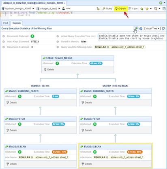The height and width of the screenshot is (169, 167).
Task: Open Details of shard02 FETCH stage
Action: pyautogui.click(x=11, y=130)
